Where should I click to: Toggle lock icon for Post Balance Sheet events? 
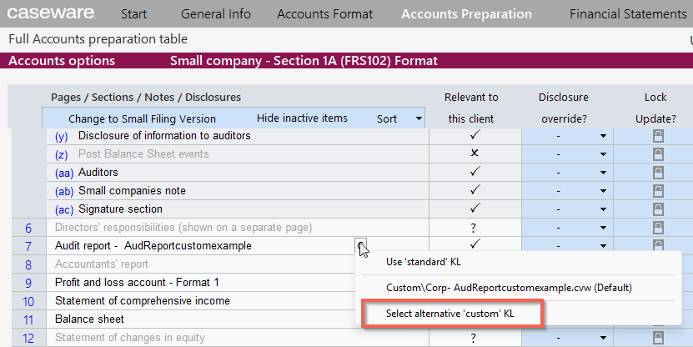pos(658,153)
